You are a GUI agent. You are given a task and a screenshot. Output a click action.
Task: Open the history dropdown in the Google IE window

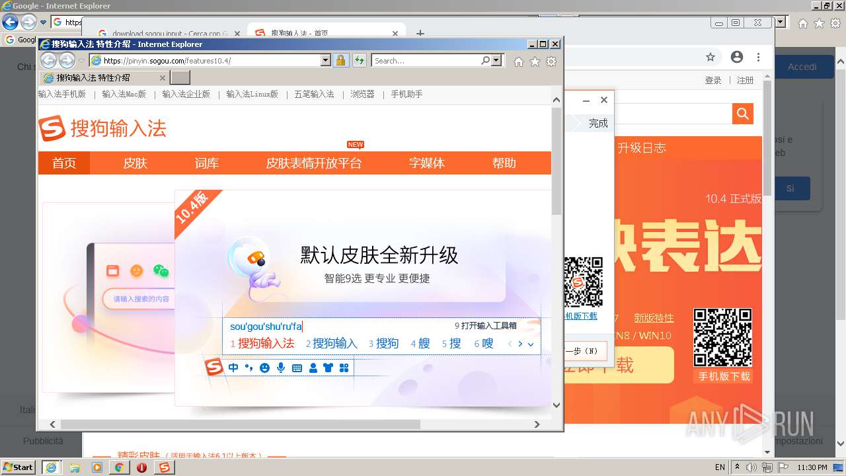43,22
